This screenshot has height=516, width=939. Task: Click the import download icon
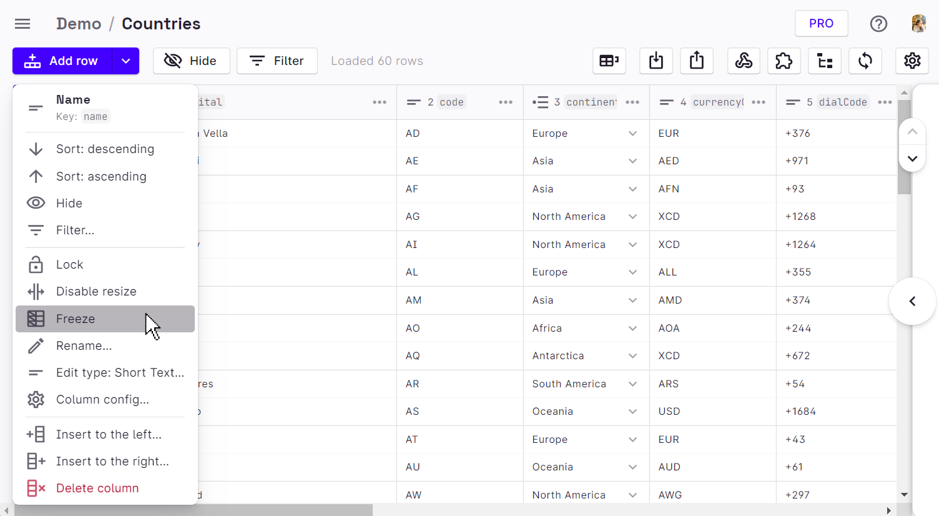point(656,61)
